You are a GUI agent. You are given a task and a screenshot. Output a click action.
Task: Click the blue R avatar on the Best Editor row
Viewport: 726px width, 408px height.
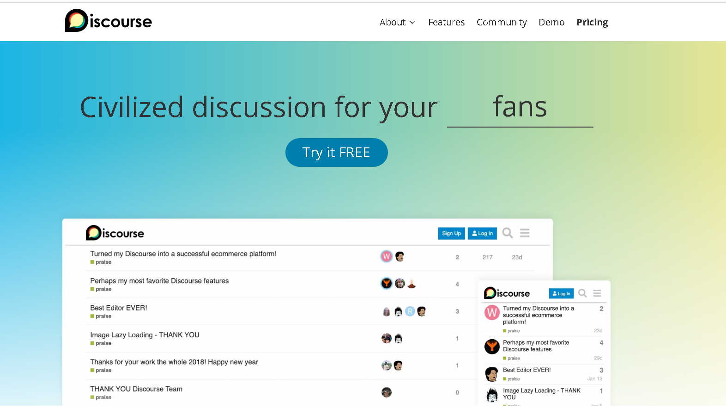pyautogui.click(x=410, y=311)
